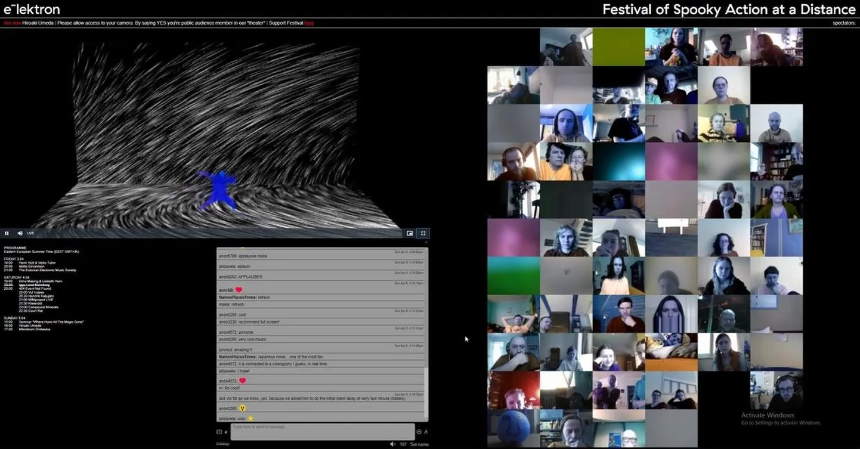Image resolution: width=860 pixels, height=449 pixels.
Task: Click the elektron logo
Action: pyautogui.click(x=32, y=9)
